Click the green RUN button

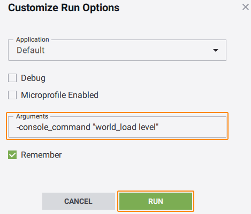156,201
